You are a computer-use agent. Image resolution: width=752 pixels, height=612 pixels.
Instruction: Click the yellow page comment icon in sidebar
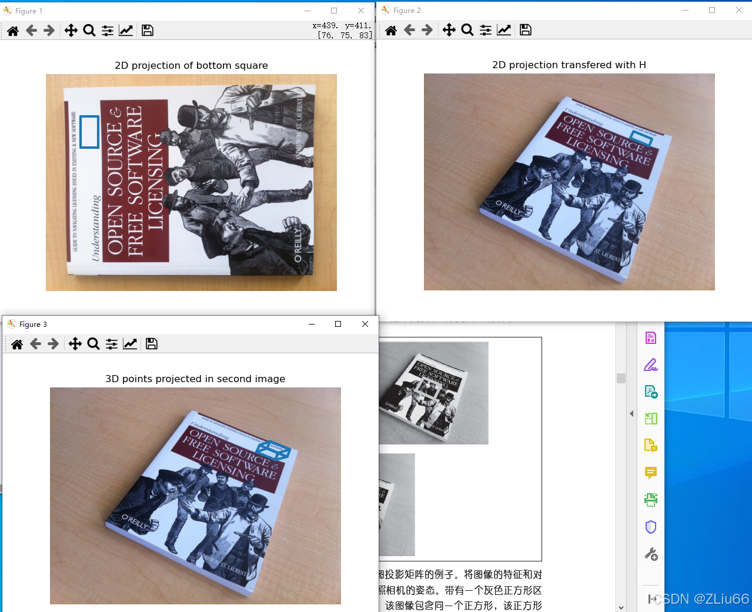pyautogui.click(x=651, y=446)
